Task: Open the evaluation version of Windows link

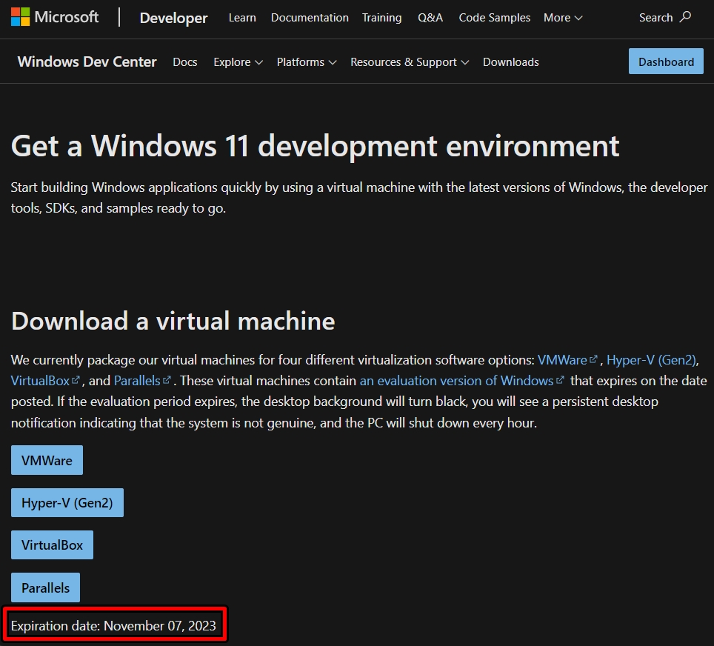Action: (x=461, y=380)
